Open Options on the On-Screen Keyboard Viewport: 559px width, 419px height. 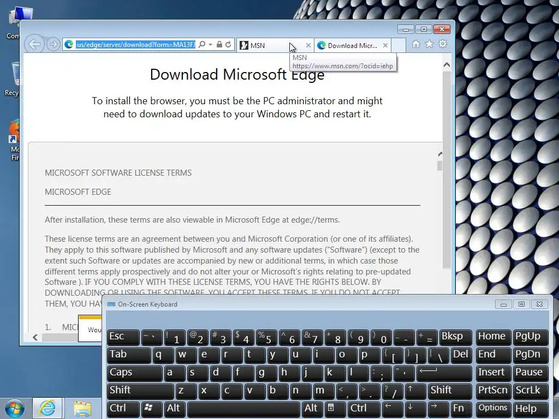click(x=493, y=409)
